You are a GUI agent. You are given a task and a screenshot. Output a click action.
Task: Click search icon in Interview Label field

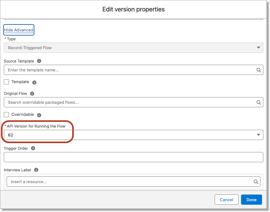(256, 182)
